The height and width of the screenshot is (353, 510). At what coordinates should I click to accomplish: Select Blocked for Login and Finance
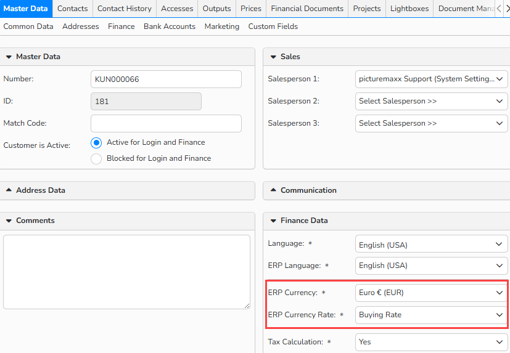pyautogui.click(x=96, y=158)
